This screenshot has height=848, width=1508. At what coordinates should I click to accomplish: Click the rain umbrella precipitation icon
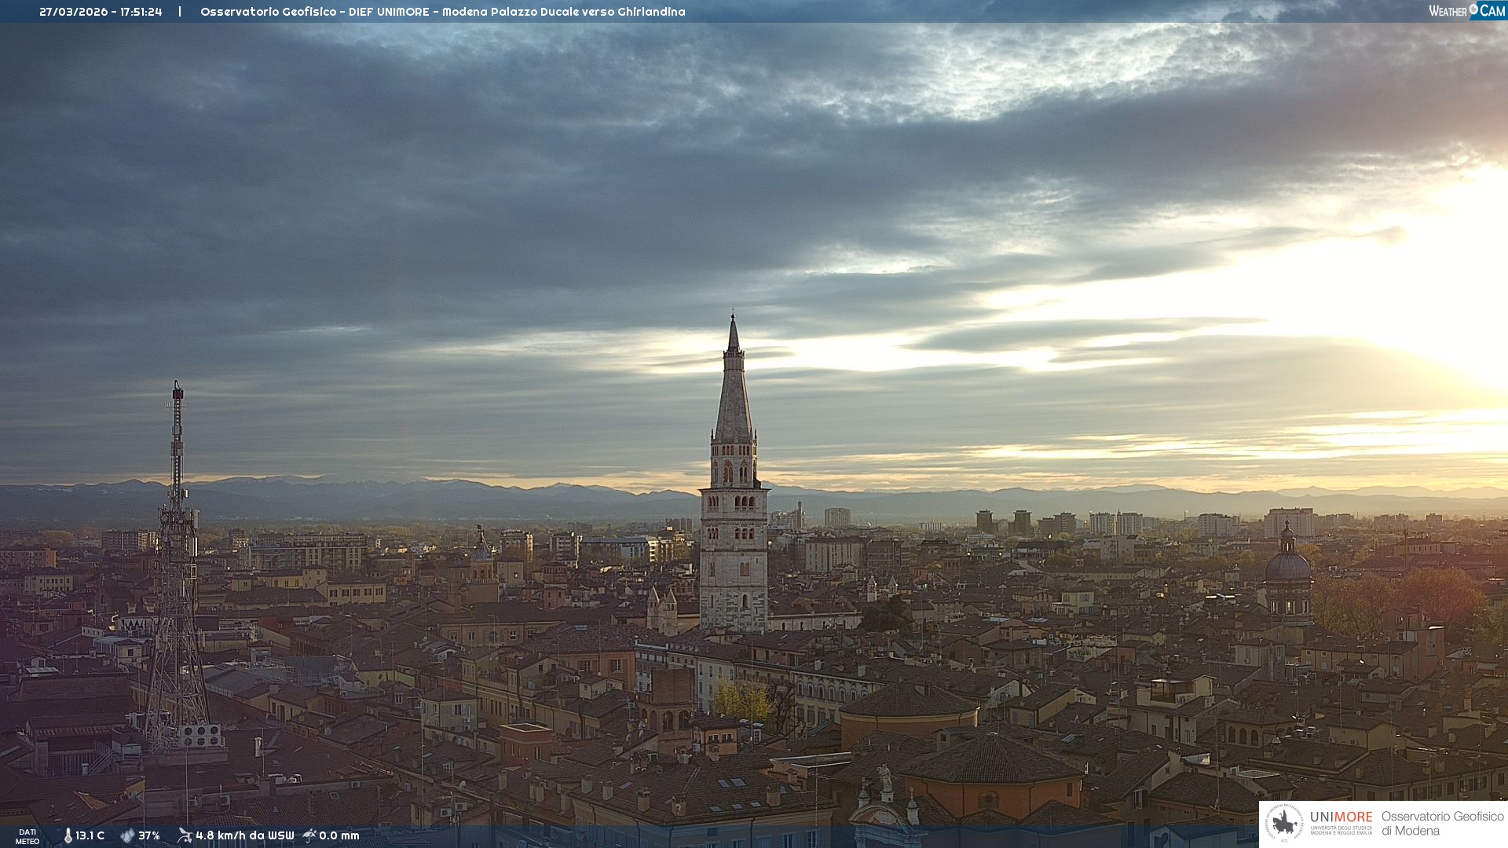[x=309, y=835]
